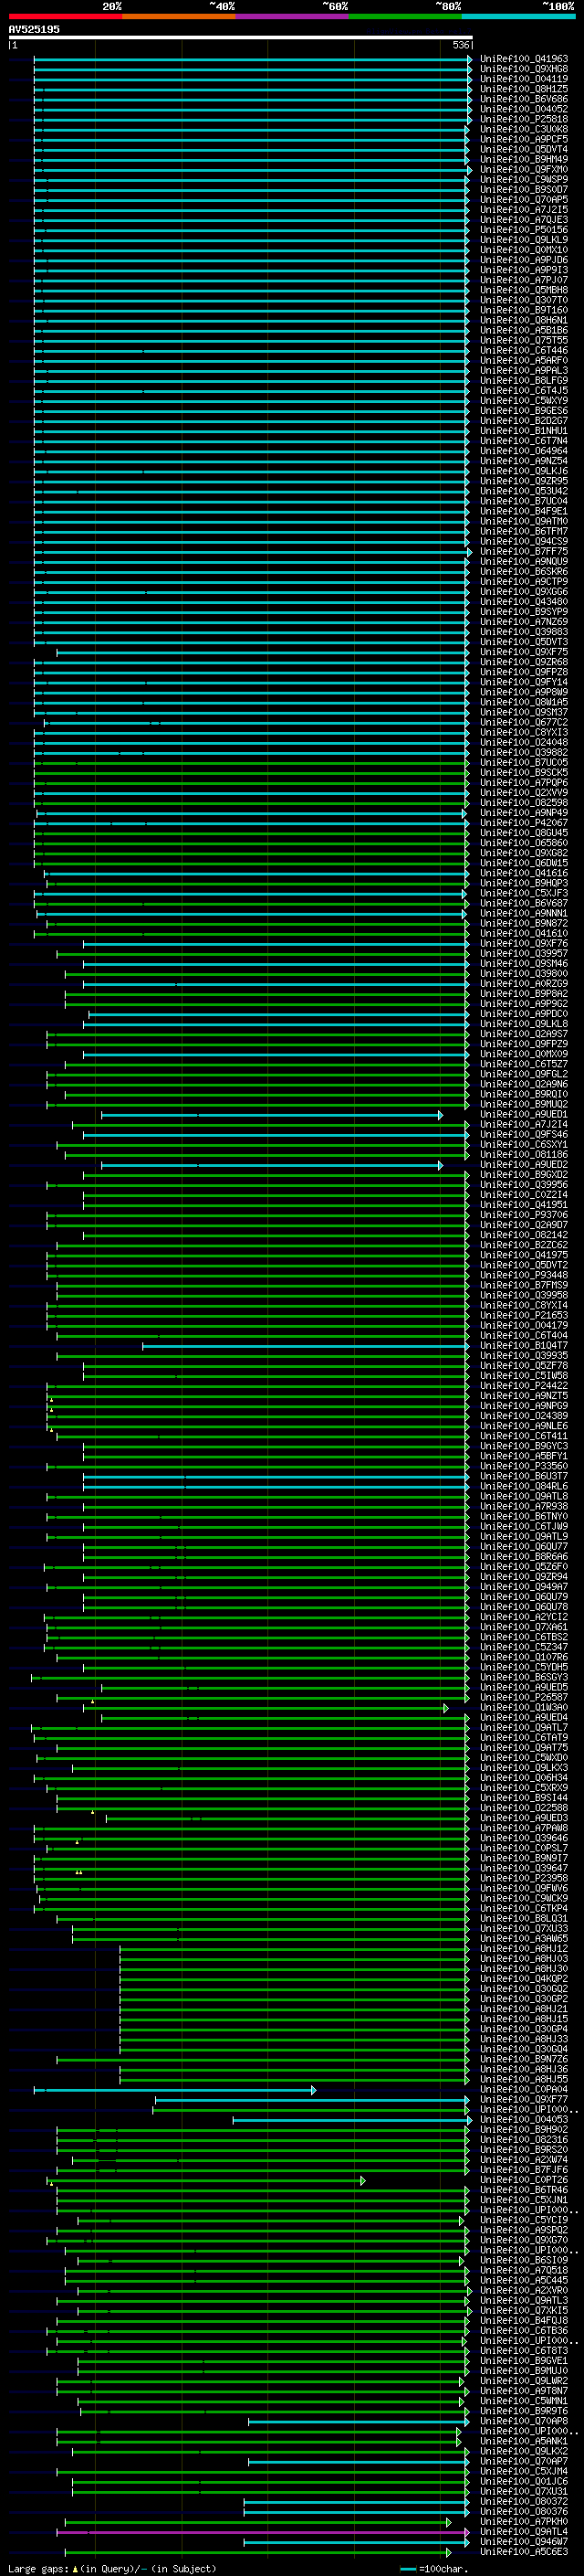Select the UniRef100_C5IW58 label

(x=523, y=1376)
